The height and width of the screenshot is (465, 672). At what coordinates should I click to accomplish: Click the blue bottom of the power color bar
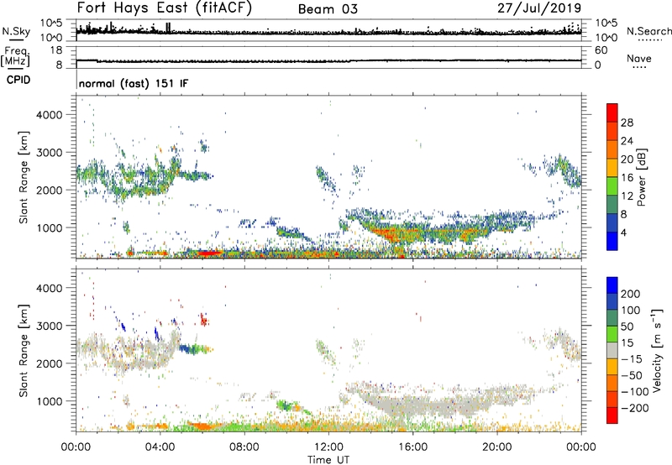pyautogui.click(x=612, y=241)
